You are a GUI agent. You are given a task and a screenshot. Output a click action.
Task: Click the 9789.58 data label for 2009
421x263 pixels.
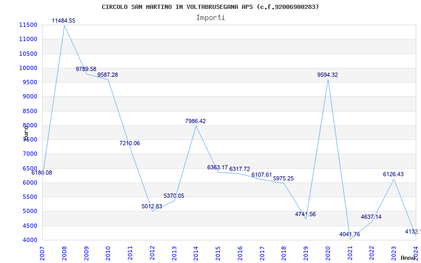coord(86,69)
